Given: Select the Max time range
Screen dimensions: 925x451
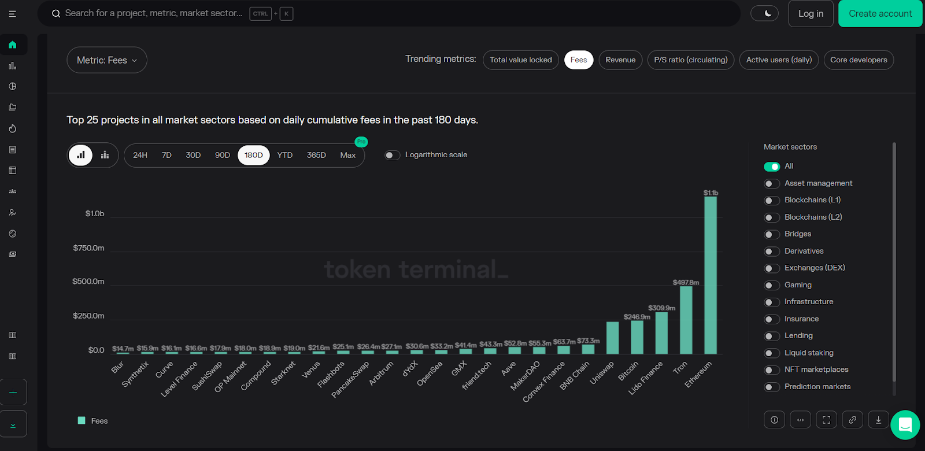Looking at the screenshot, I should (x=348, y=155).
